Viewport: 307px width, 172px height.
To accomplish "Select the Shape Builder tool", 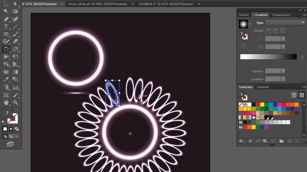I will coord(6,64).
